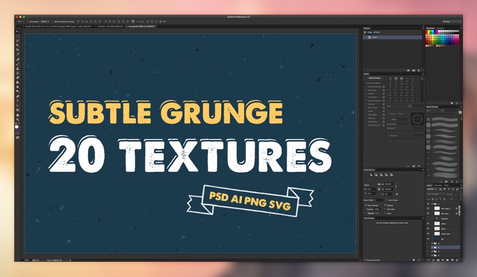
Task: Enable the Invert checkbox in Clone Source
Action: tap(385, 213)
